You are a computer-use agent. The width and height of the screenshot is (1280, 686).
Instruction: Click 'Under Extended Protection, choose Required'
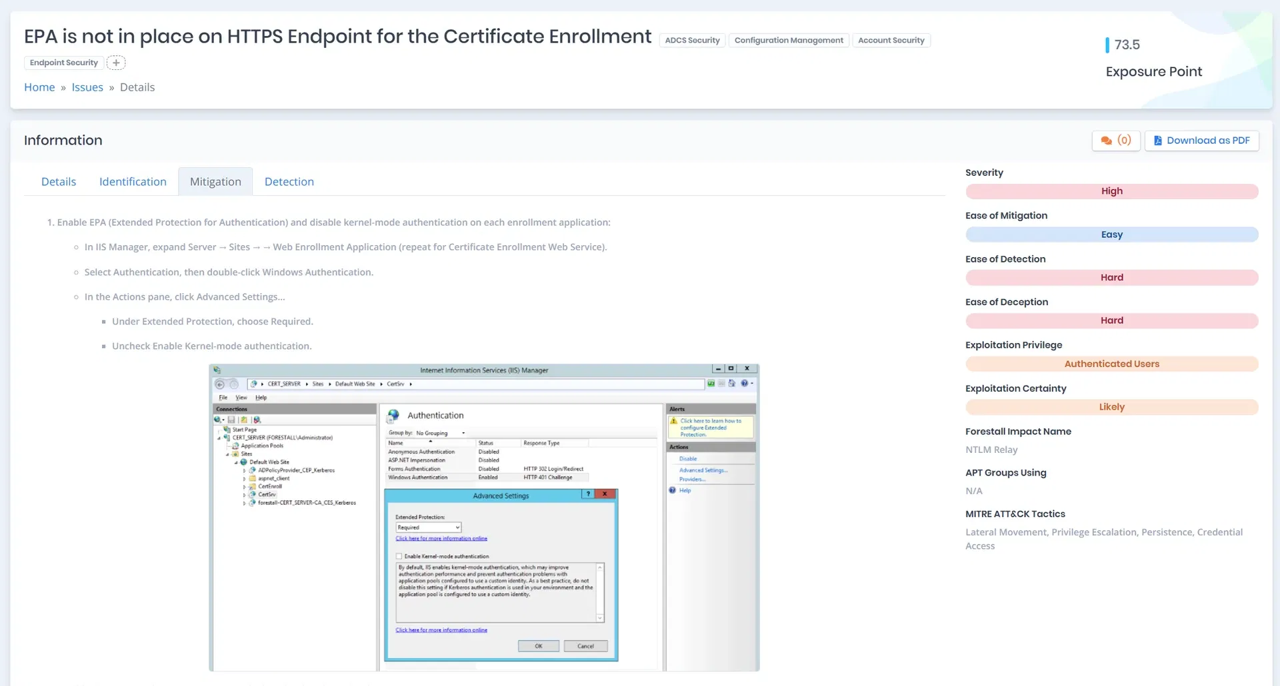[x=213, y=322]
